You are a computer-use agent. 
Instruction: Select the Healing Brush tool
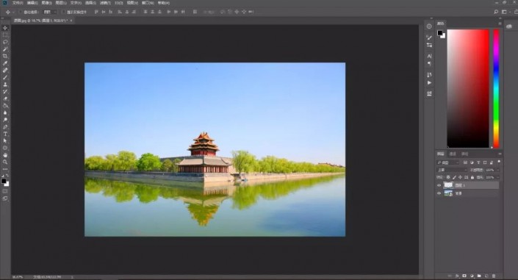pyautogui.click(x=5, y=70)
